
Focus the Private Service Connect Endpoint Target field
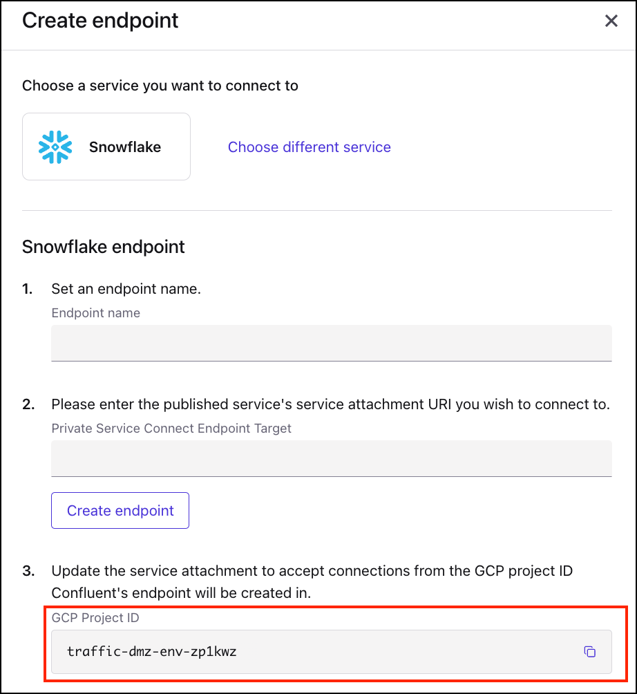point(331,458)
